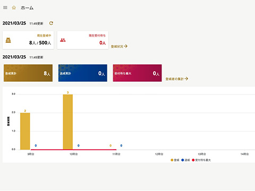Open the 登城状況 status link
255x191 pixels.
[117, 46]
